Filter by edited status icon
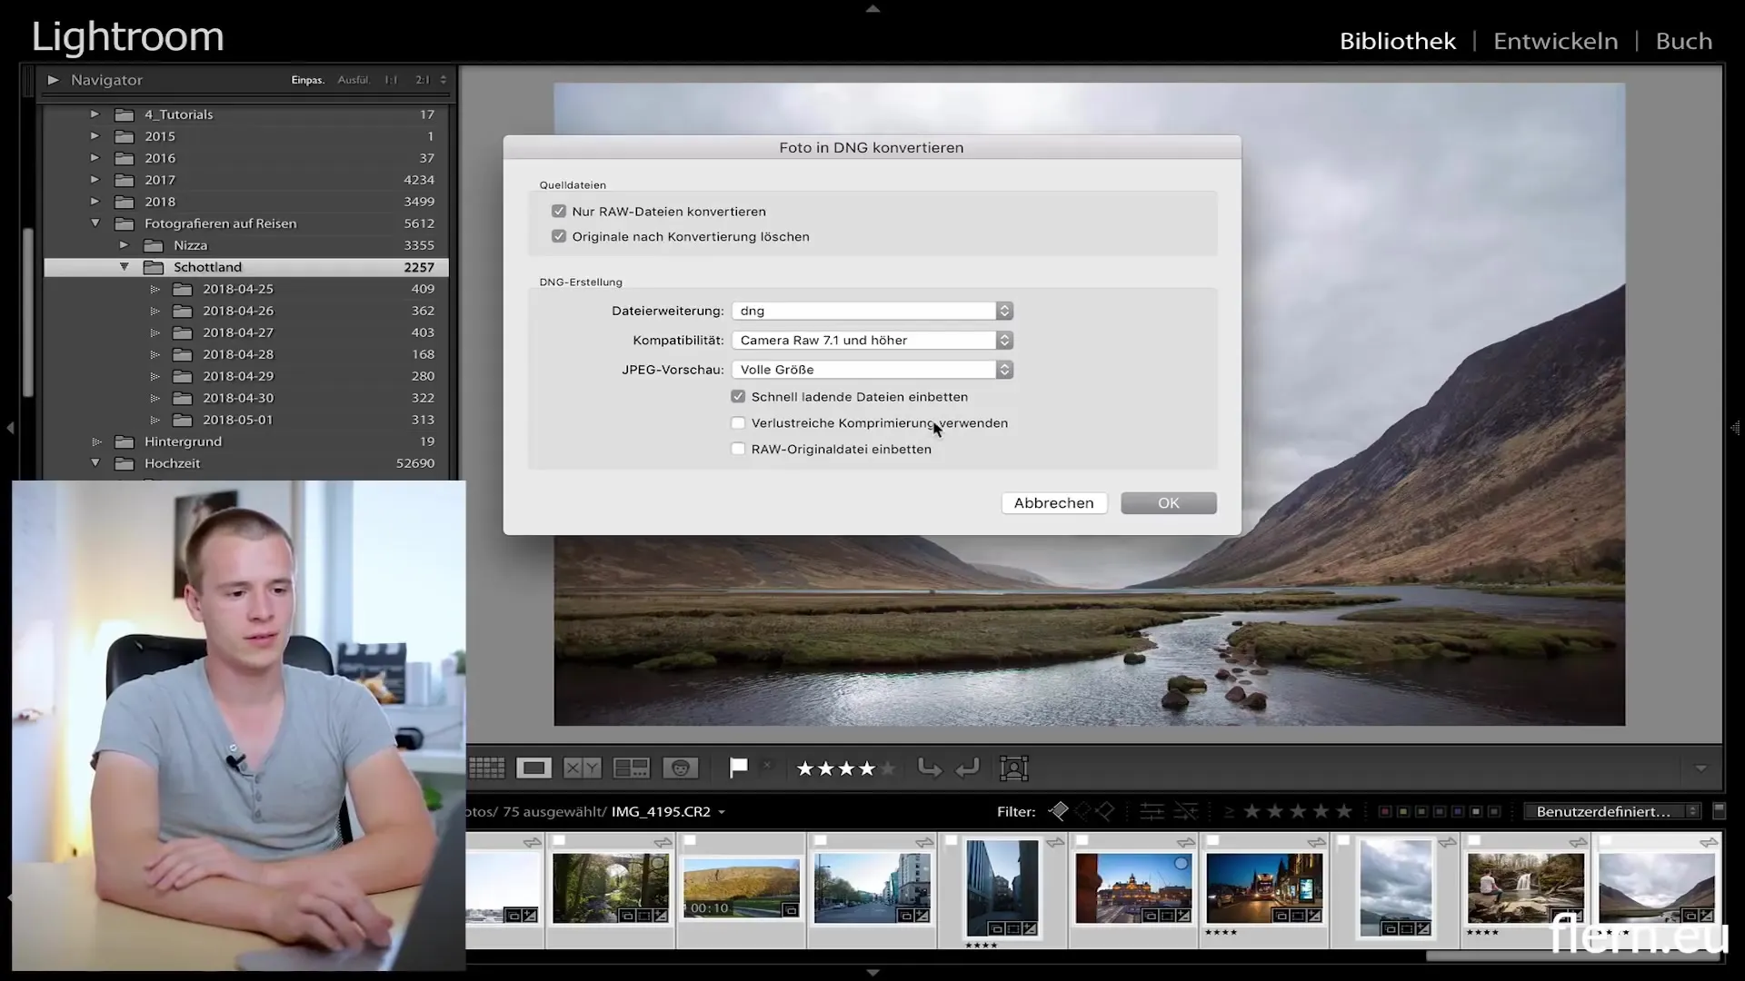1745x981 pixels. [x=1152, y=811]
